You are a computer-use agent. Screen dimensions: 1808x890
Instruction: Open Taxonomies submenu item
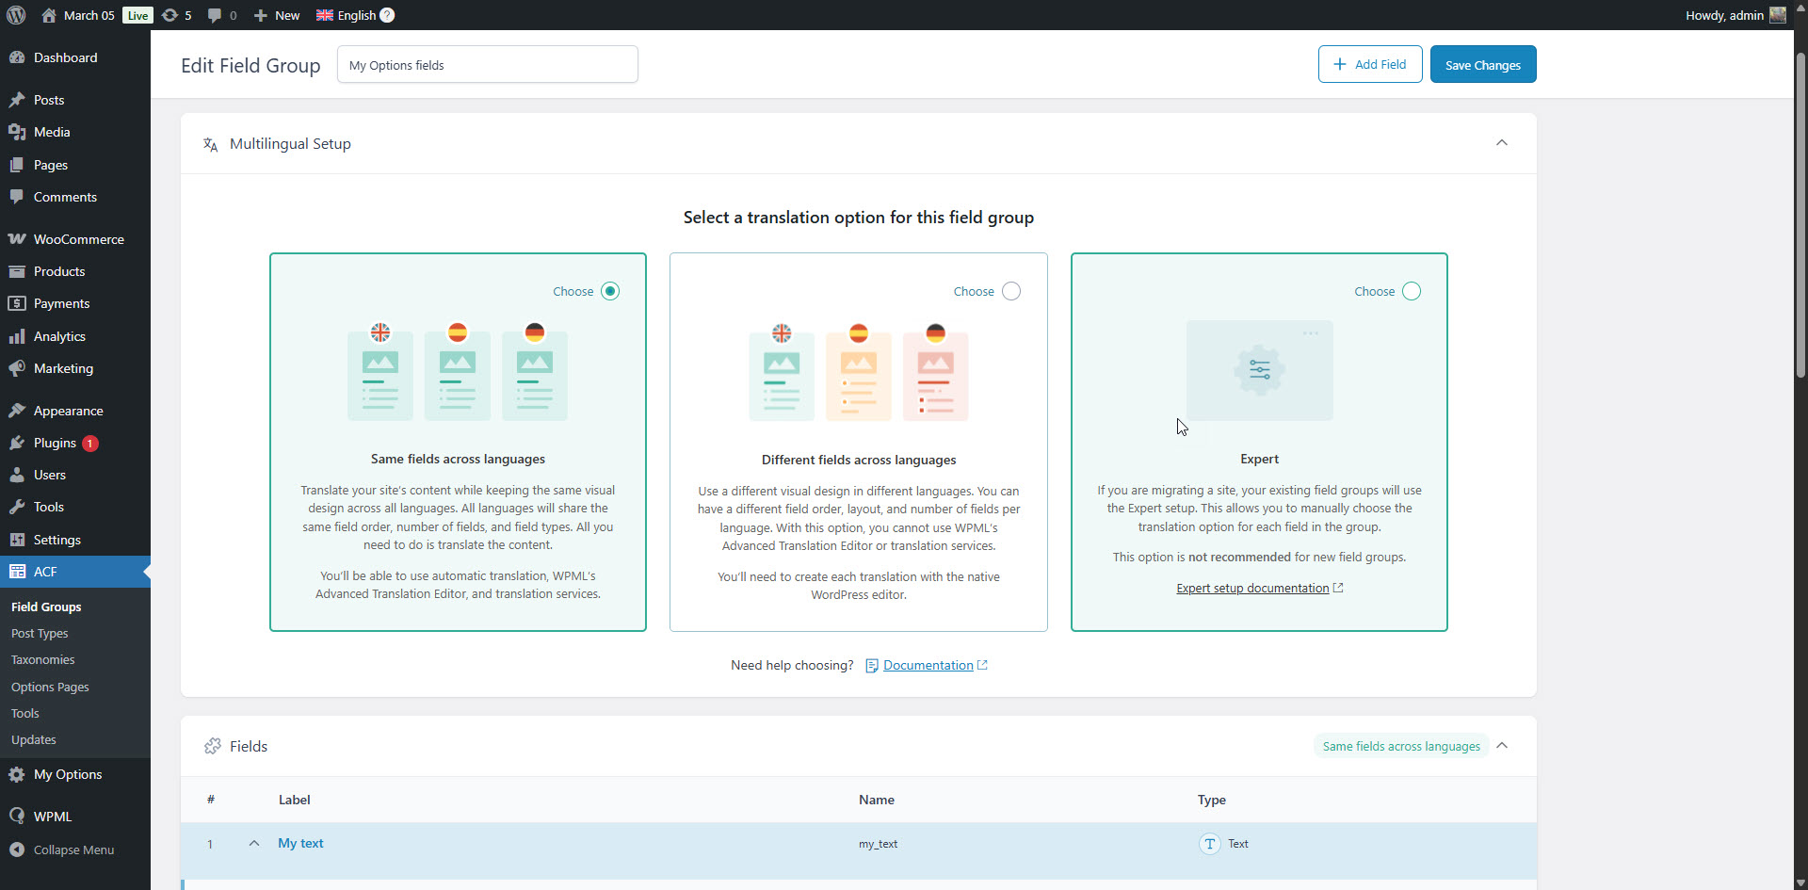coord(42,659)
